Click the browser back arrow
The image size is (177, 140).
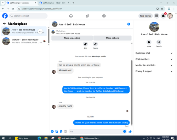click(x=3, y=9)
